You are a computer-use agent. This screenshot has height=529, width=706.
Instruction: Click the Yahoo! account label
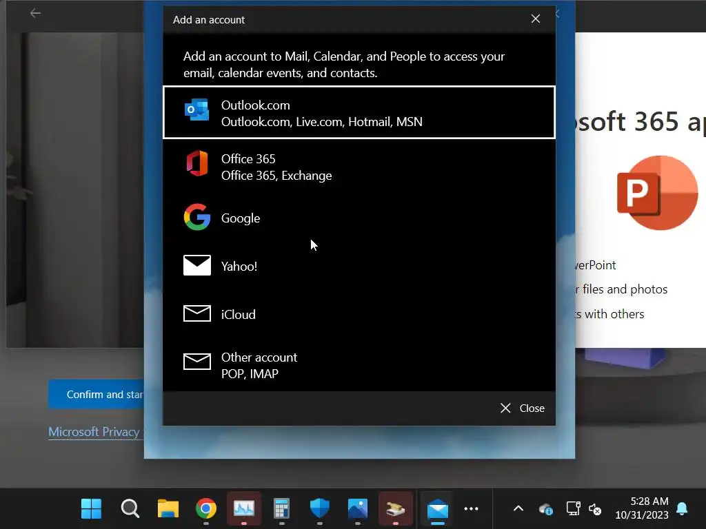(239, 267)
